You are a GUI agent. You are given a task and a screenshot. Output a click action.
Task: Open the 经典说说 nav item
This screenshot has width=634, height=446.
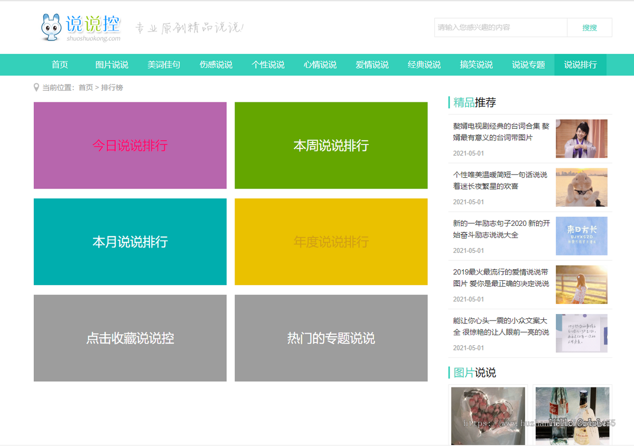point(424,64)
